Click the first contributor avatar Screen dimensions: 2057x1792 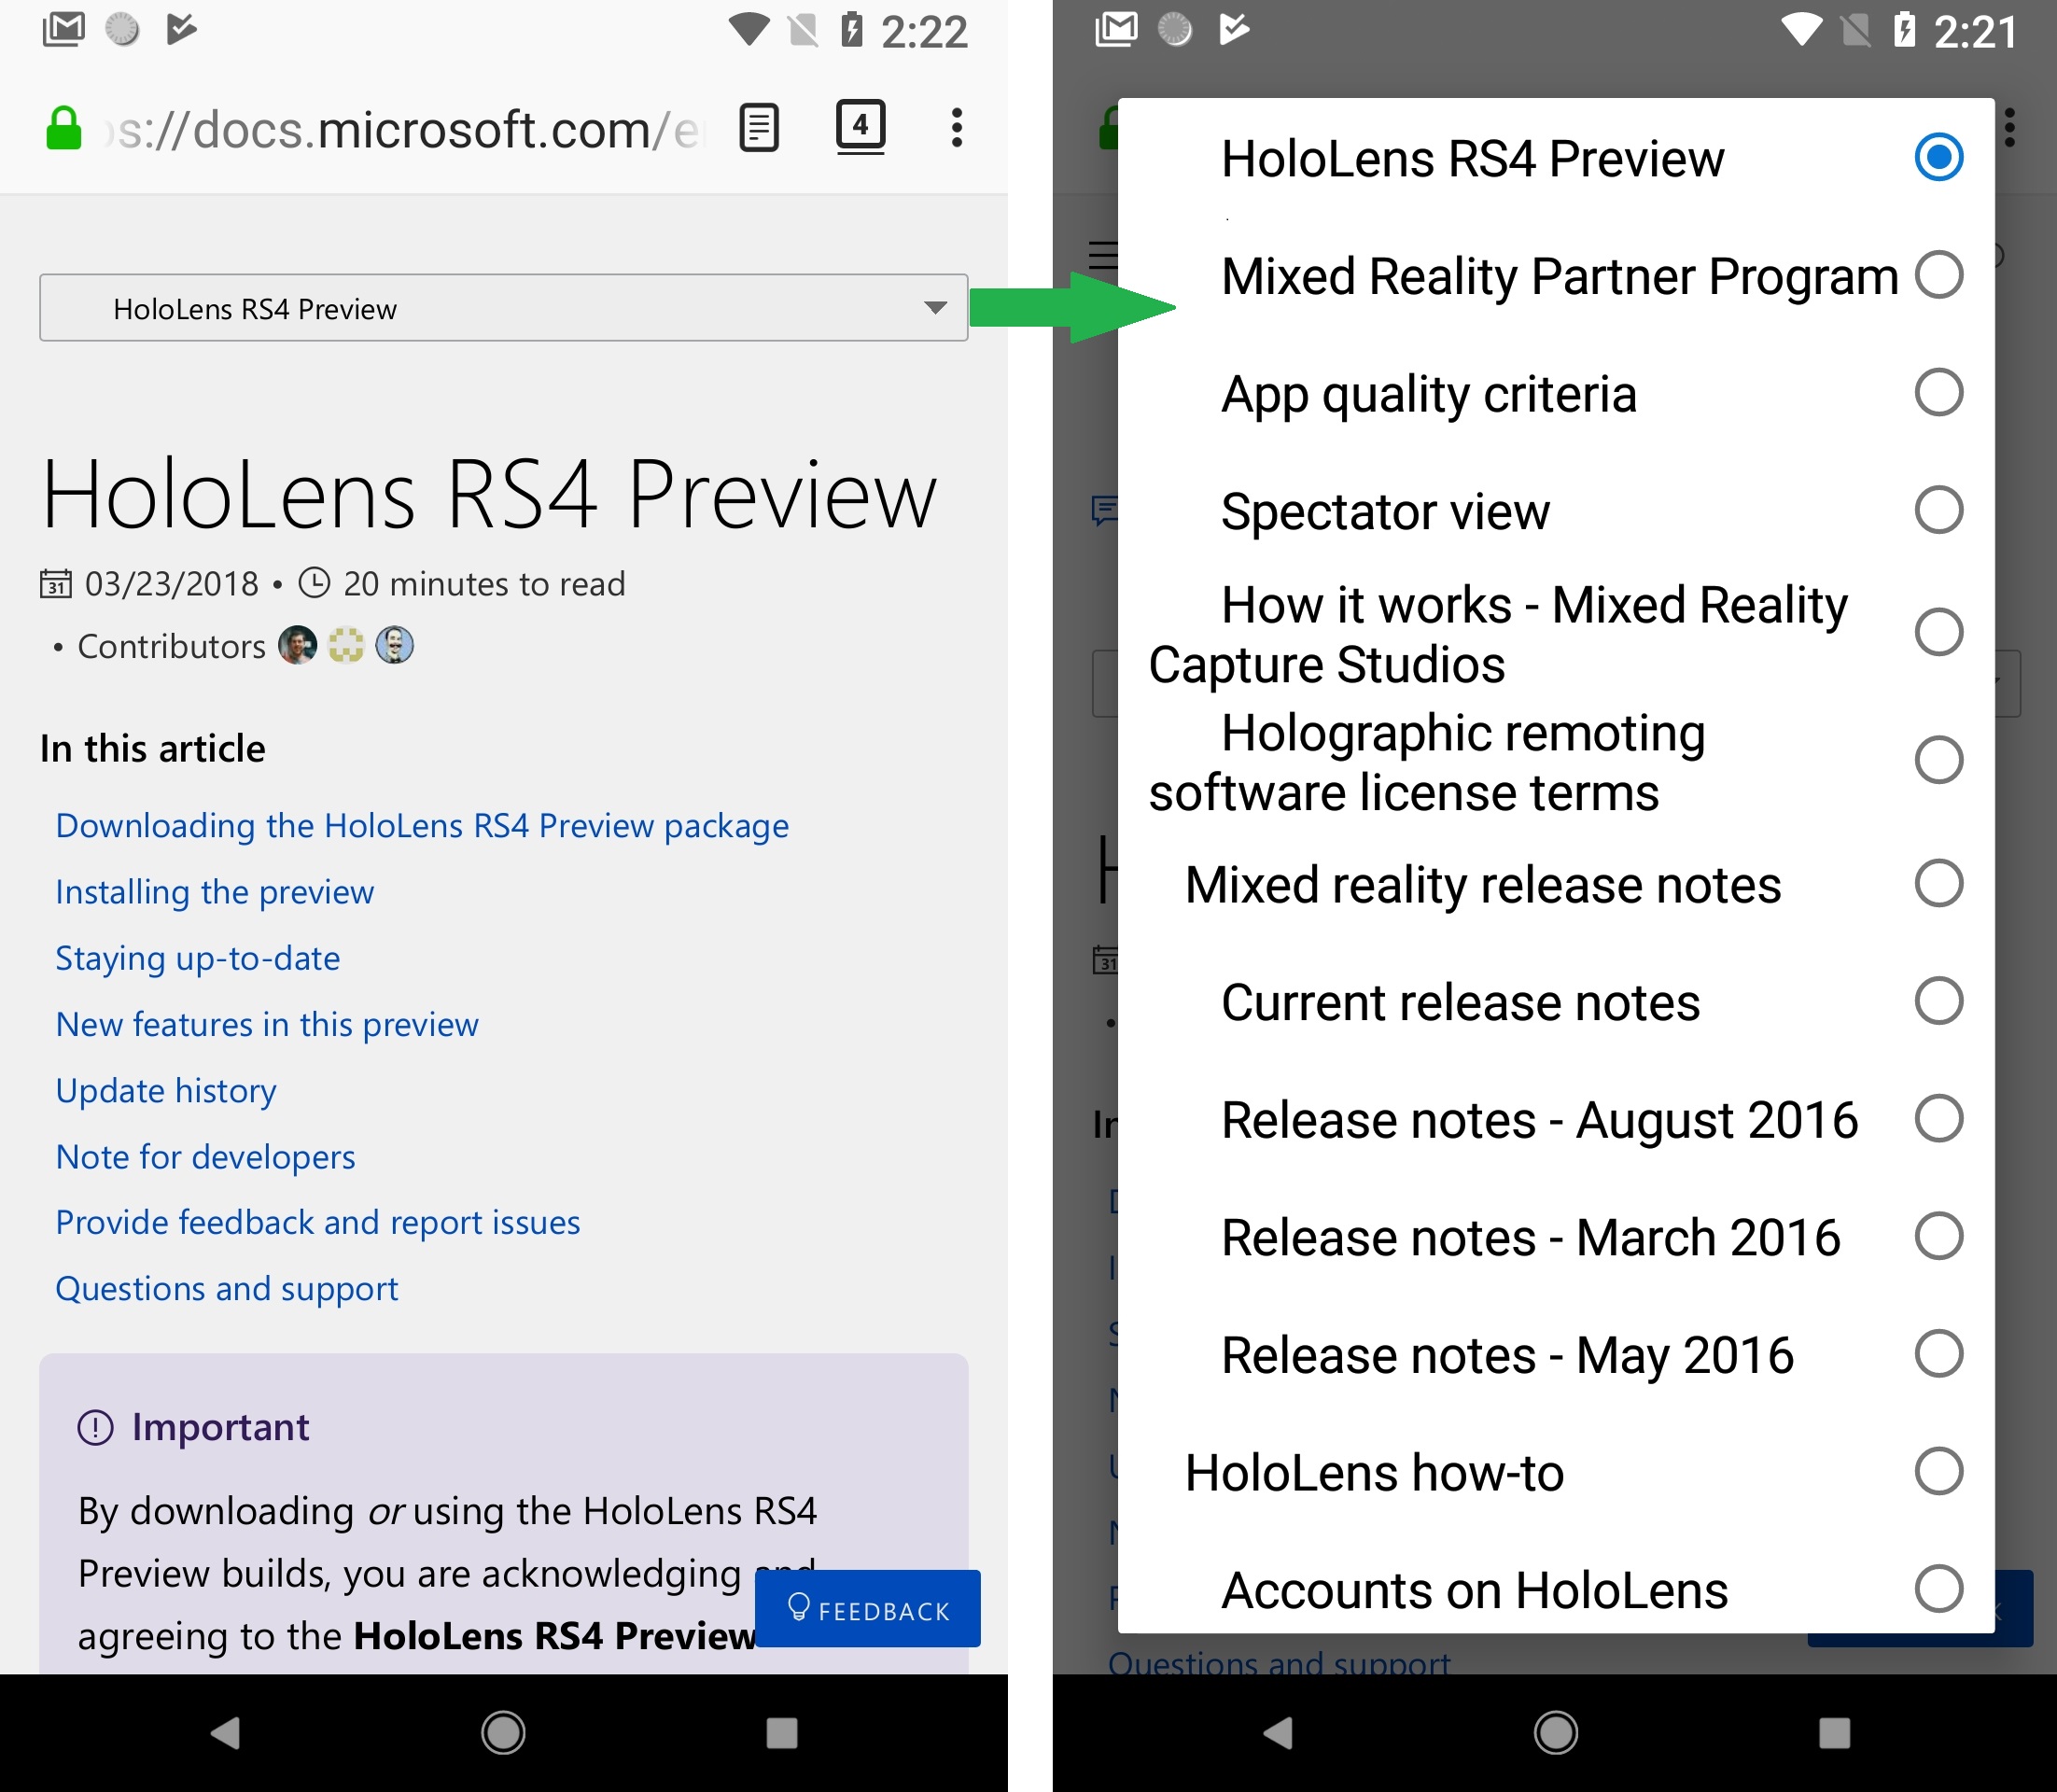297,645
